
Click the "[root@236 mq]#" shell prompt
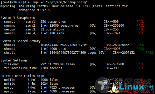pyautogui.click(x=13, y=2)
